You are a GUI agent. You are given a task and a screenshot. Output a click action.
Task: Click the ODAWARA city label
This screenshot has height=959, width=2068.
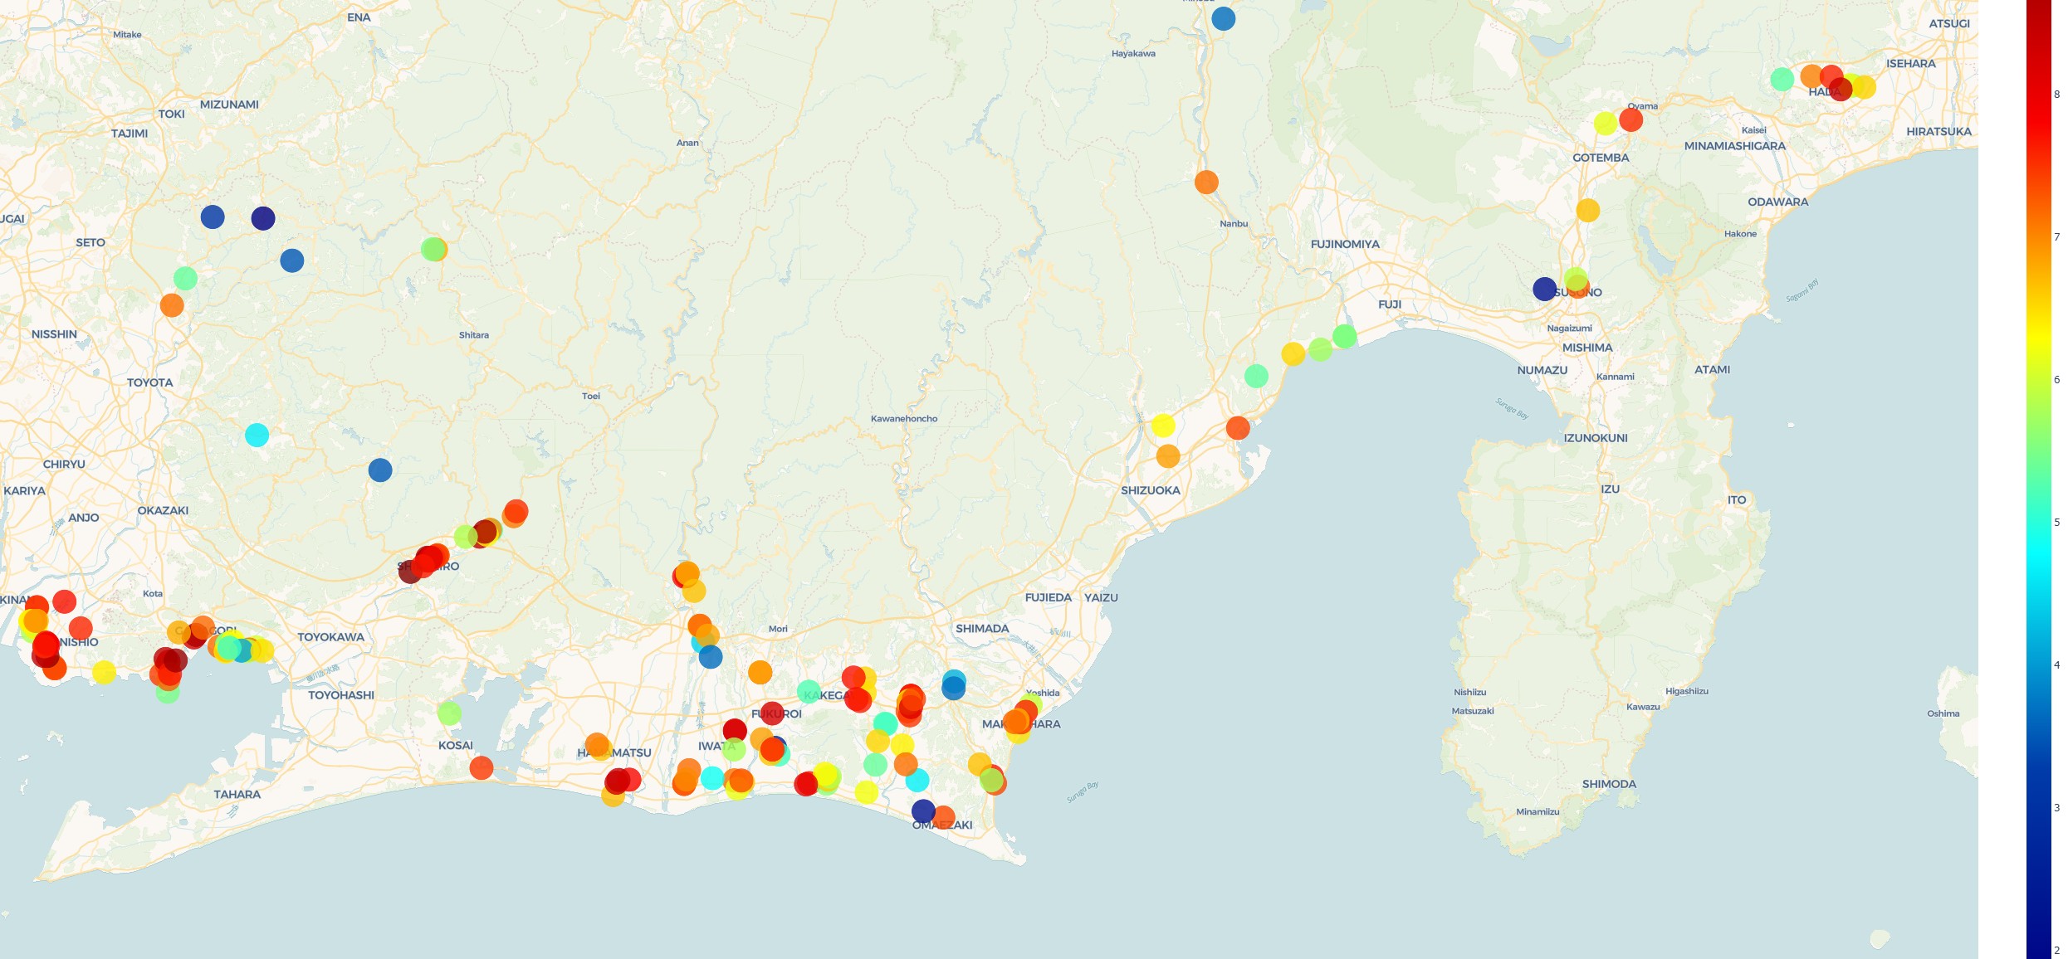coord(1777,202)
